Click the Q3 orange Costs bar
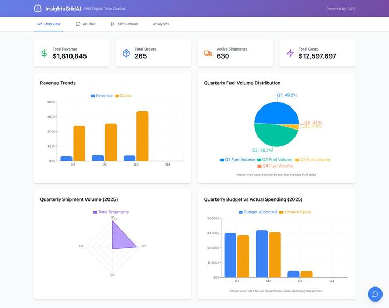The width and height of the screenshot is (389, 308). point(142,136)
